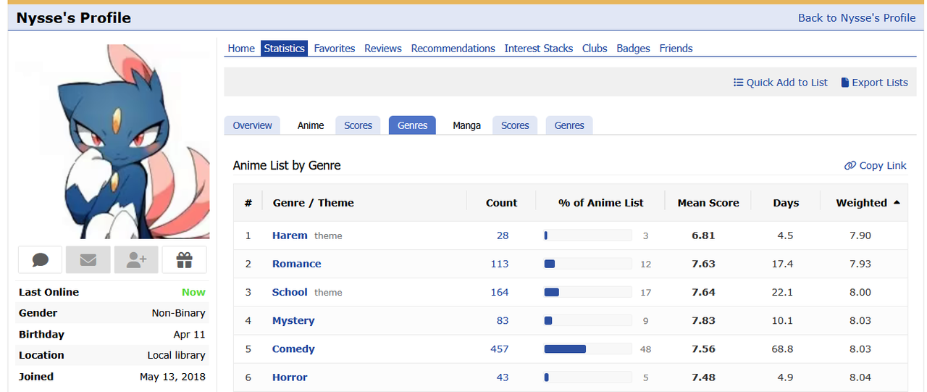Viewport: 927px width, 392px height.
Task: Click Export Lists
Action: (x=874, y=83)
